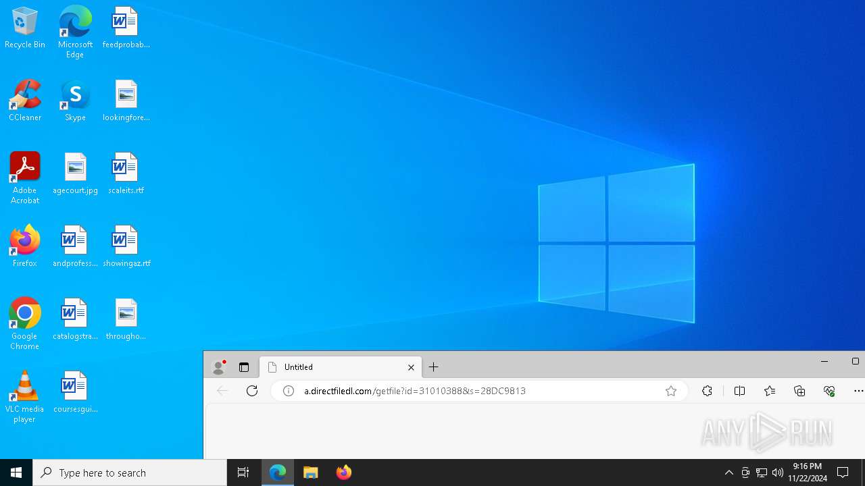Open the Windows Start menu
Image resolution: width=865 pixels, height=486 pixels.
(x=16, y=473)
